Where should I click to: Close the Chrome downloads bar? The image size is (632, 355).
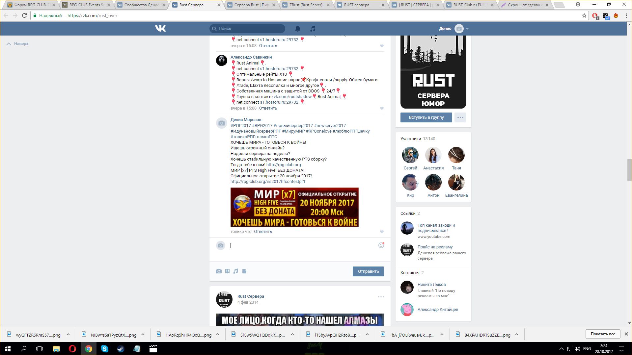(x=626, y=334)
